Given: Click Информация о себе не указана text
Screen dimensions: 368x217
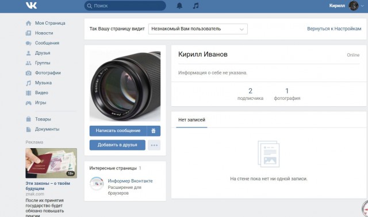Looking at the screenshot, I should coord(213,73).
